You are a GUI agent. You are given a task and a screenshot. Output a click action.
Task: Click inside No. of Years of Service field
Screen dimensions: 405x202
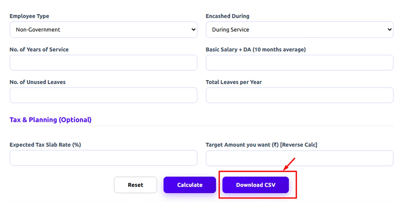(x=103, y=62)
